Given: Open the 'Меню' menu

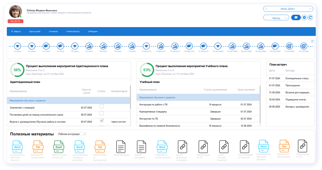Looking at the screenshot, I should 16,31.
